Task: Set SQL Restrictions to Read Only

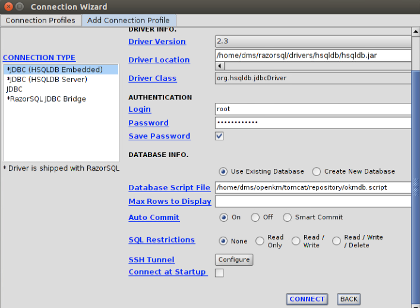Action: (x=260, y=241)
